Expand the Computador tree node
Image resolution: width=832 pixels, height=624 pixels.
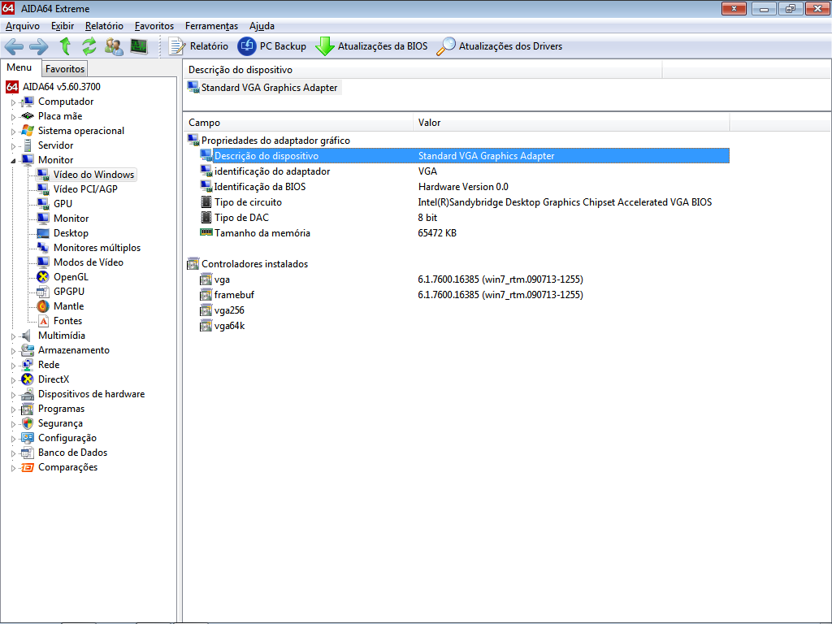point(13,102)
